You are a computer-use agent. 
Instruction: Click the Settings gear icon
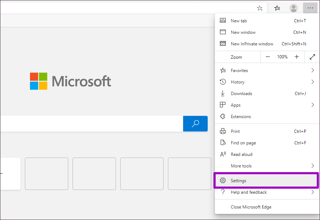[x=222, y=180]
